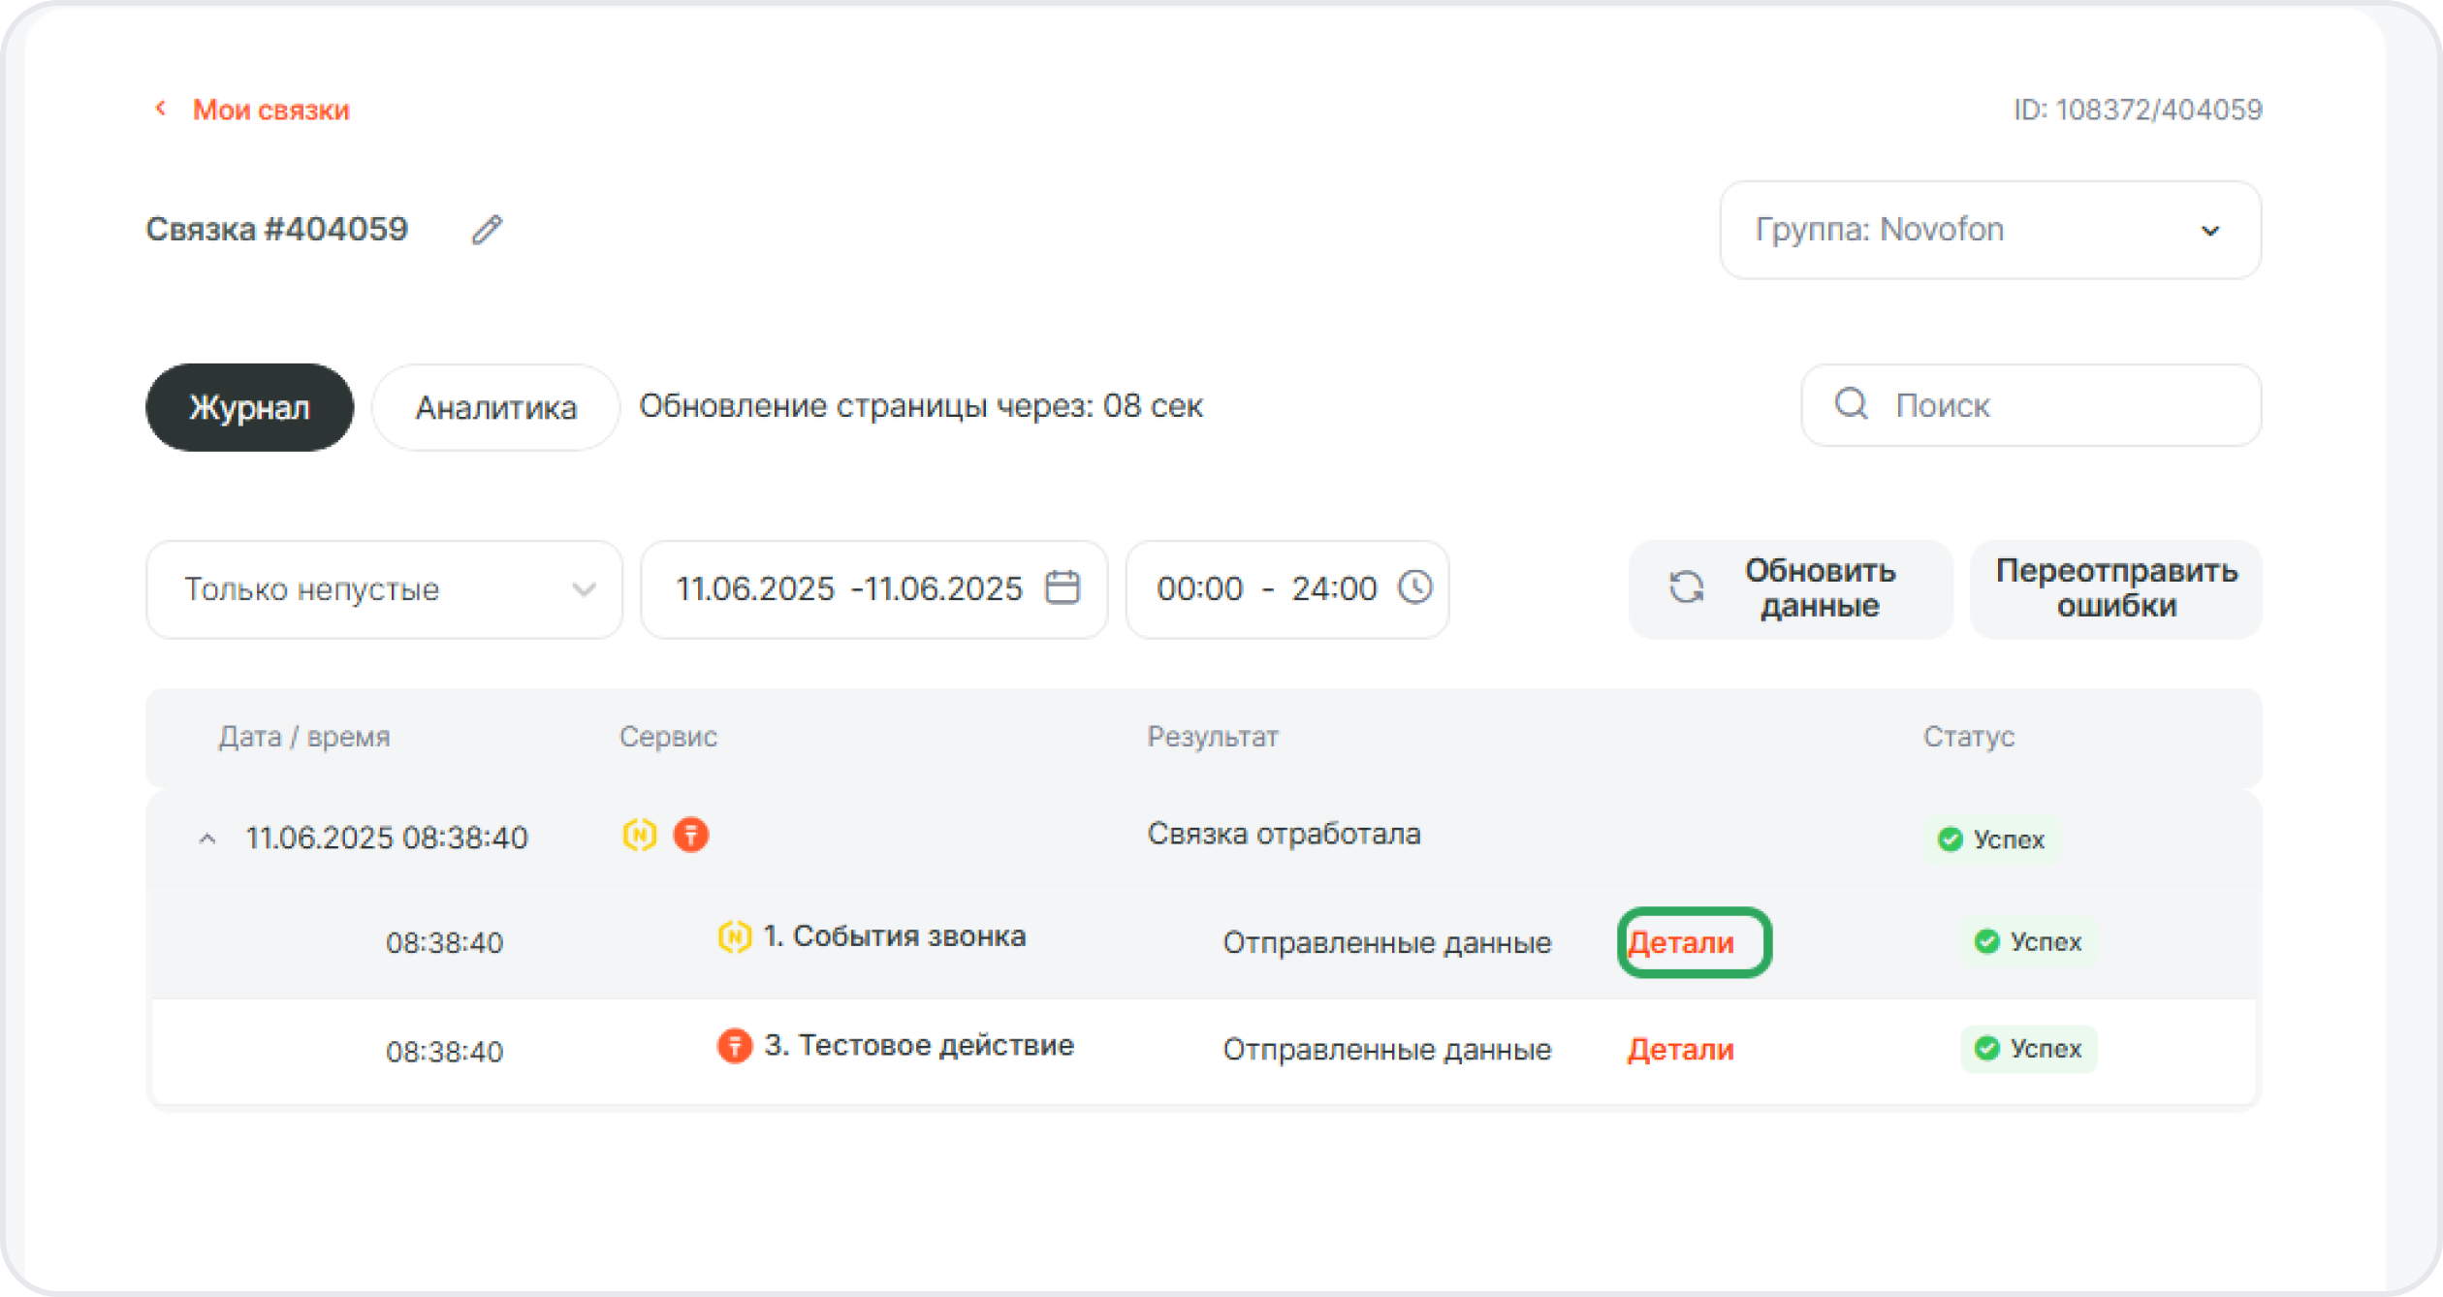Screen dimensions: 2443x1297
Task: Open the Группа: Novofon dropdown
Action: (1989, 230)
